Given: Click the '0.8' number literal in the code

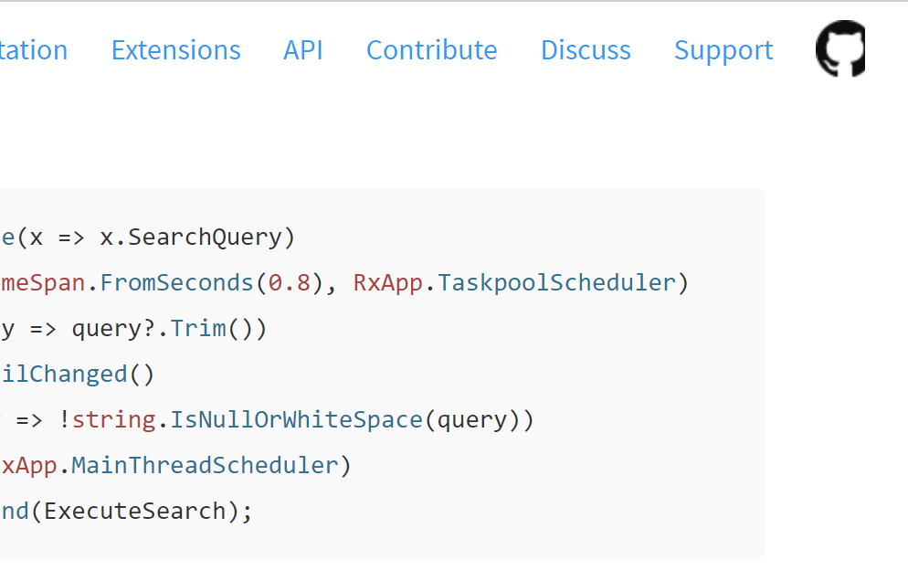Looking at the screenshot, I should (290, 282).
